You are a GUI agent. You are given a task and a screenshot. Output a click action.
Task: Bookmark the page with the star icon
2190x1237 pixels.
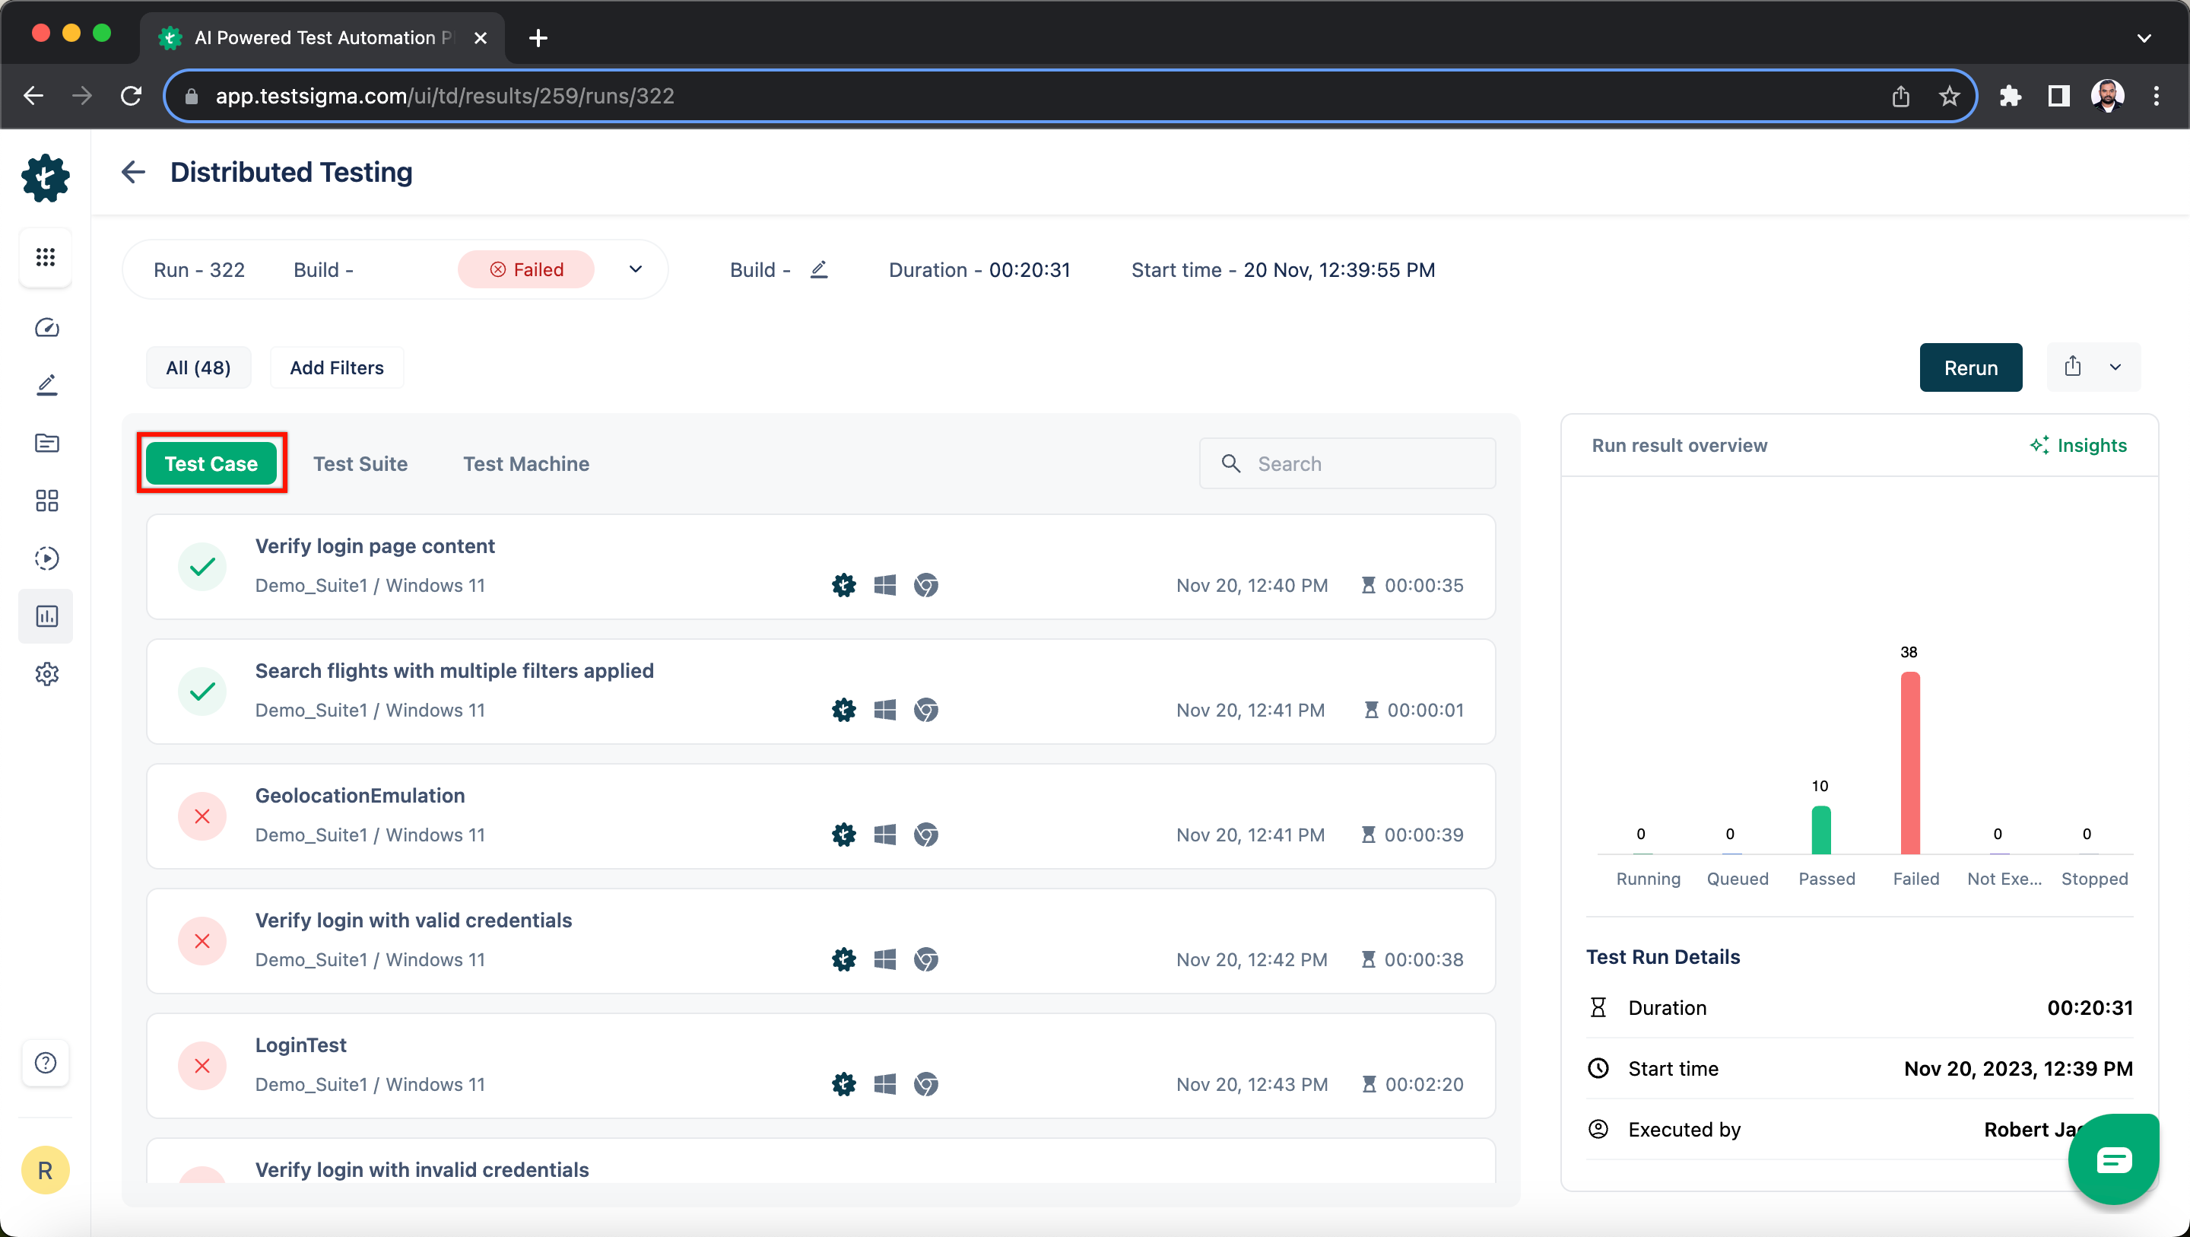pos(1950,96)
